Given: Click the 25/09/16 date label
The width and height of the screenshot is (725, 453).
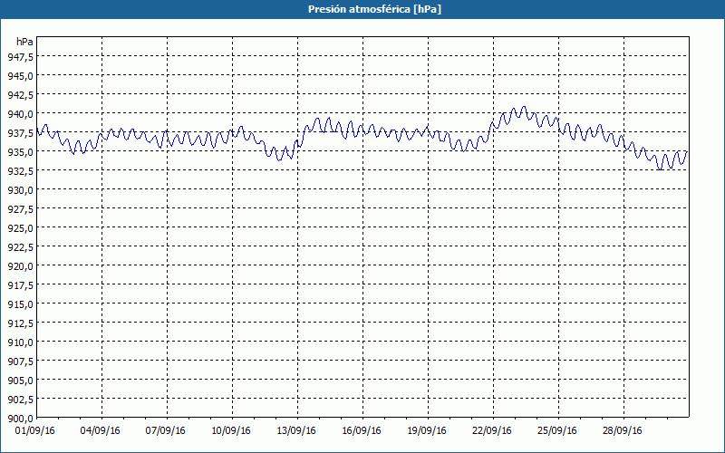Looking at the screenshot, I should pyautogui.click(x=557, y=431).
